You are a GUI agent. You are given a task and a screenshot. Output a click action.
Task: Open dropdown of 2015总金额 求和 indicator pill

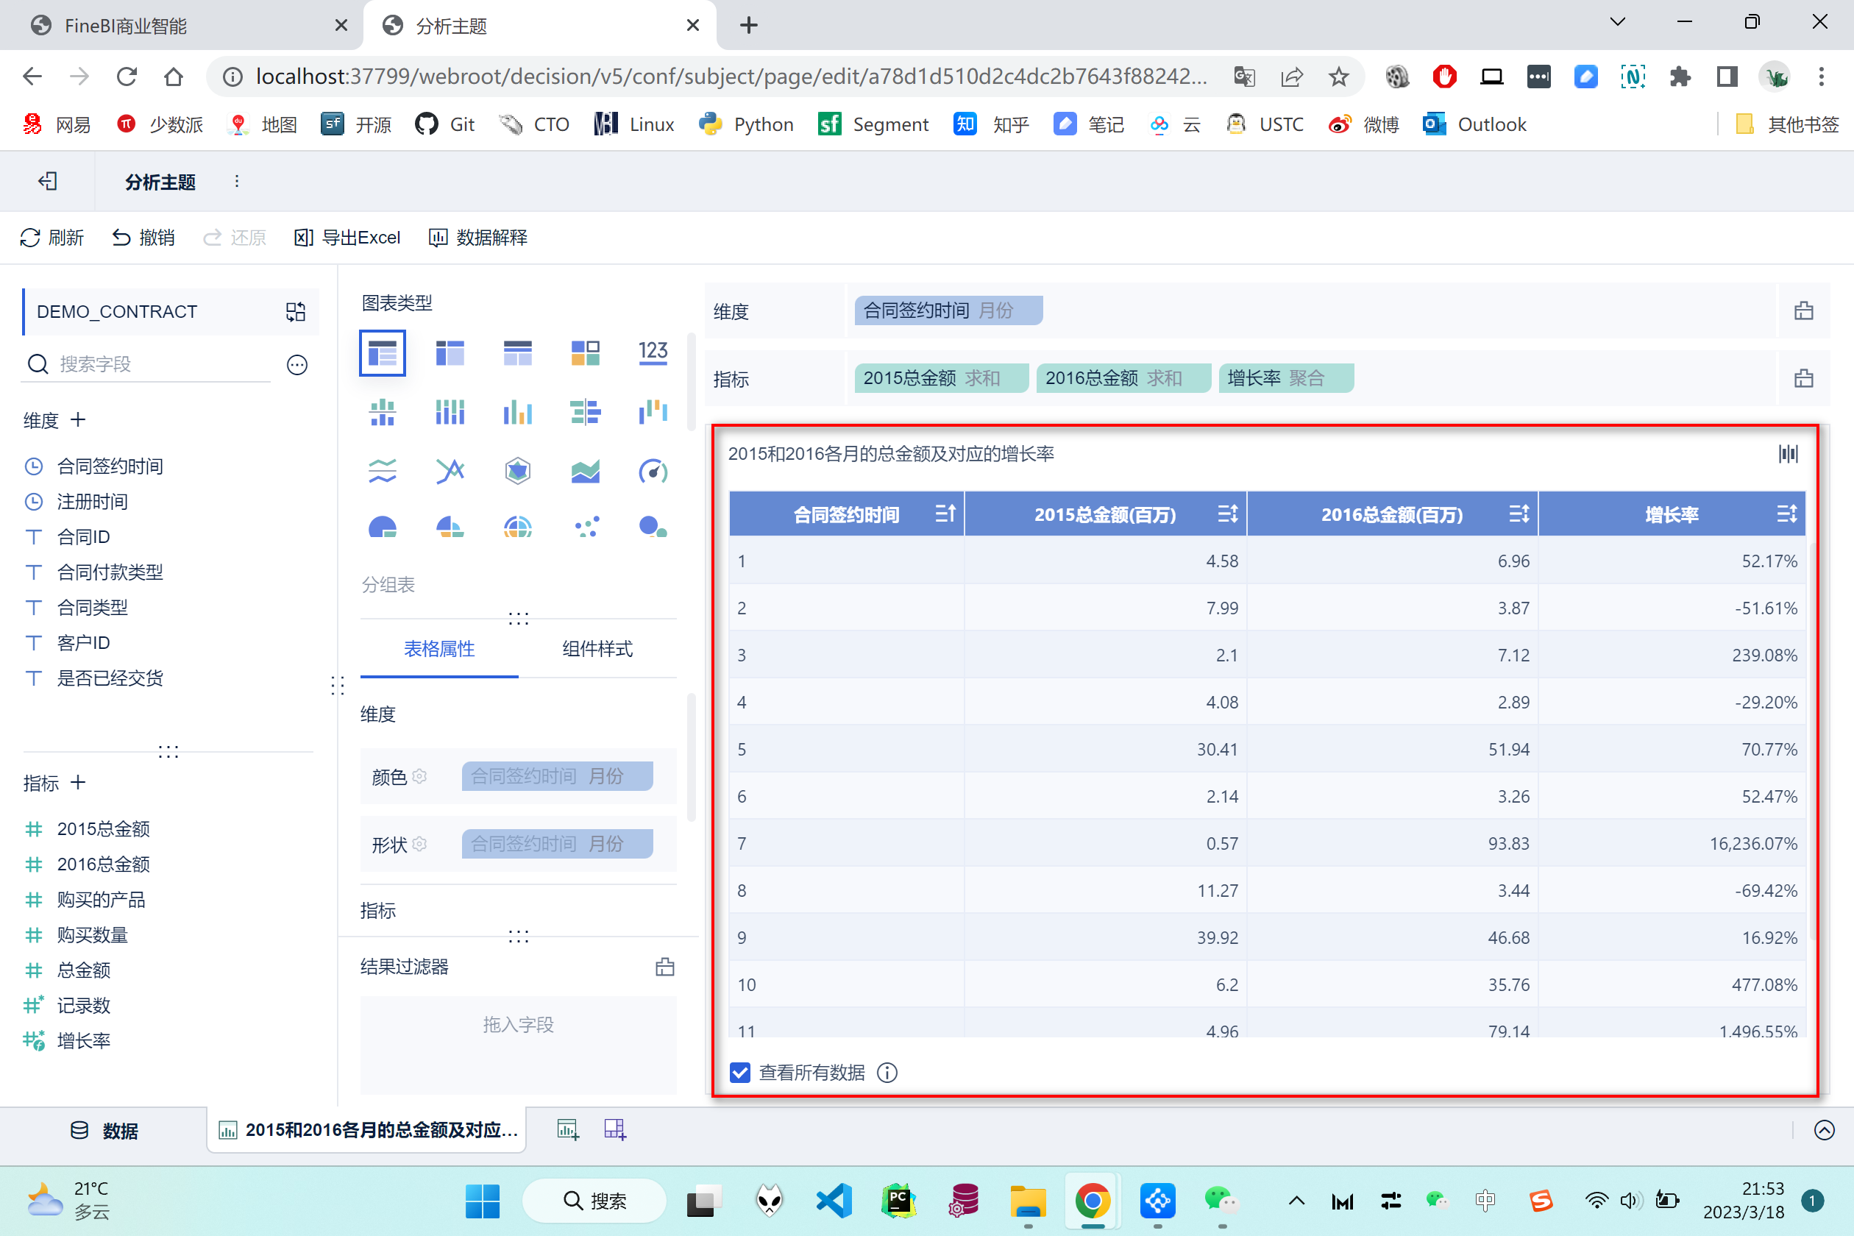pyautogui.click(x=1016, y=378)
